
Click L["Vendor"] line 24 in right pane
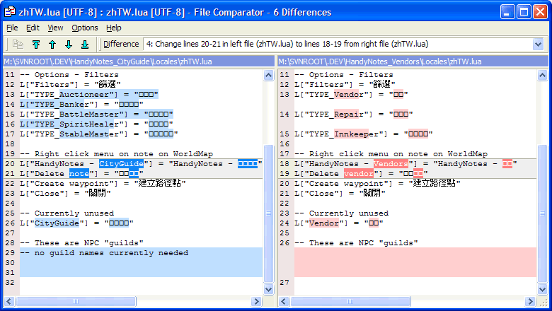click(x=339, y=223)
